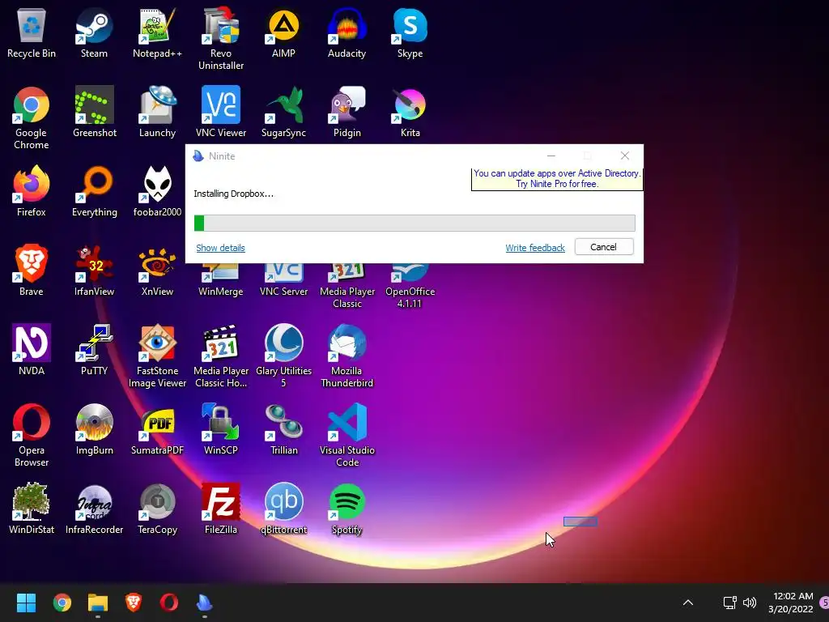Click Media Player Classic icon beside VNC Server
Screen dimensions: 829x622
pyautogui.click(x=346, y=287)
